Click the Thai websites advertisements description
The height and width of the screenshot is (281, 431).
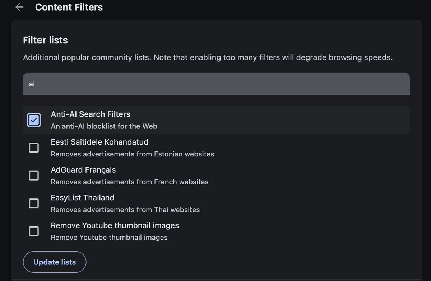pyautogui.click(x=125, y=210)
